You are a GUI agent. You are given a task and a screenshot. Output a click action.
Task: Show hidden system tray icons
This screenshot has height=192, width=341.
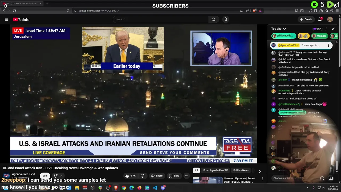308,188
